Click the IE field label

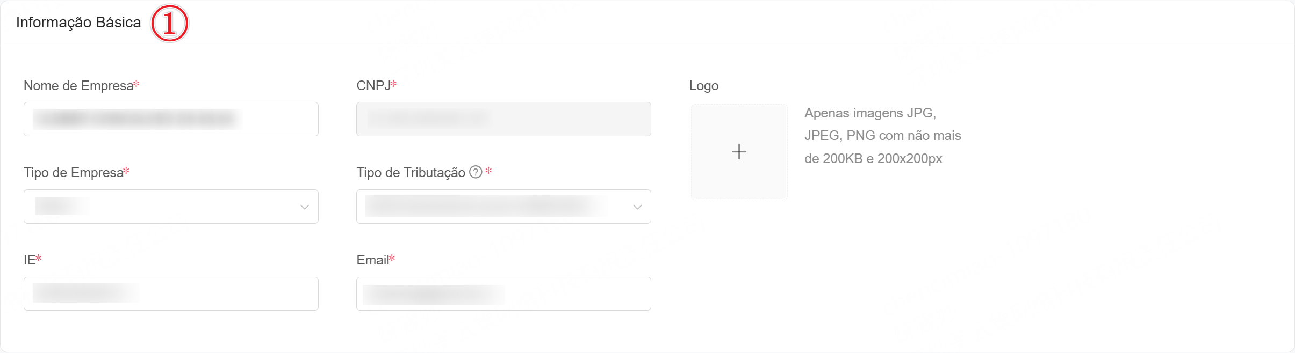[x=30, y=260]
